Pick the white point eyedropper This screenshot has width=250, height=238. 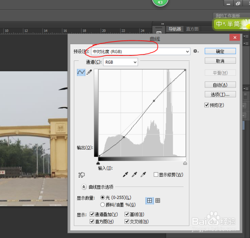point(143,175)
